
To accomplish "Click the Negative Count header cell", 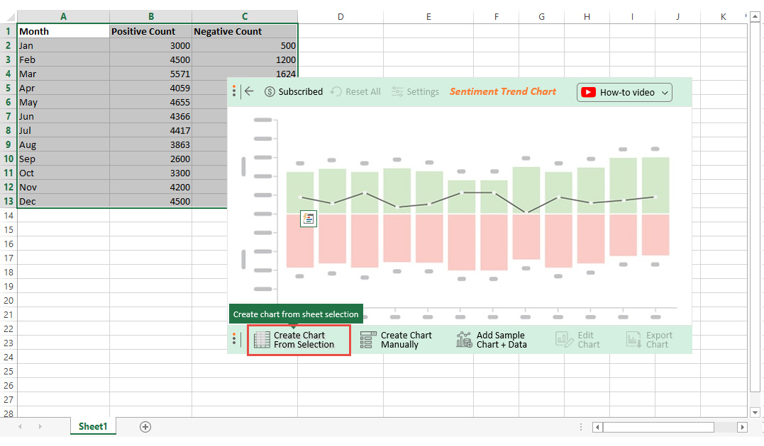I will click(x=245, y=31).
